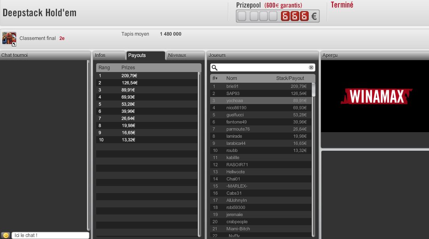Select player roubb
429x239 pixels.
[x=261, y=150]
